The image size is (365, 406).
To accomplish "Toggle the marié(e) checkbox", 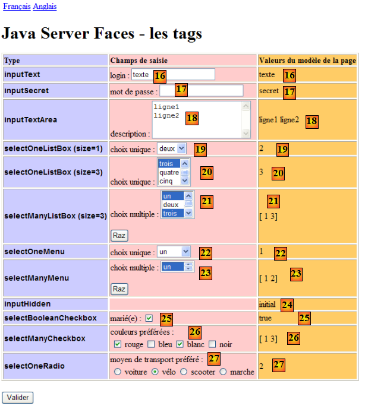I will click(x=149, y=318).
